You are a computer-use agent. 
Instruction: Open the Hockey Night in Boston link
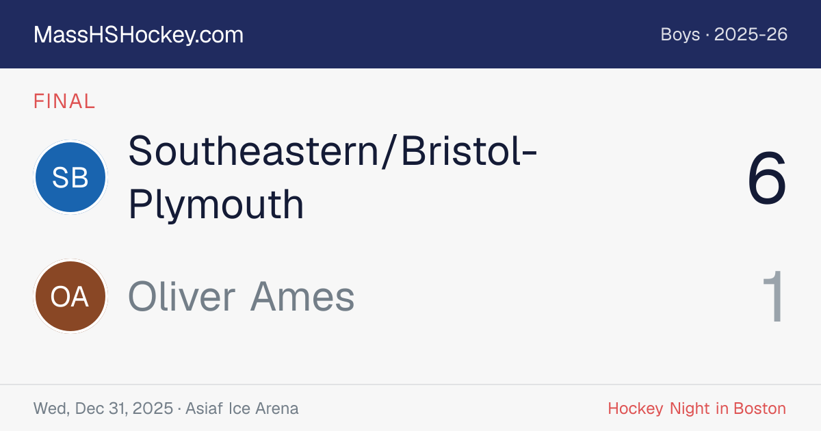coord(696,409)
